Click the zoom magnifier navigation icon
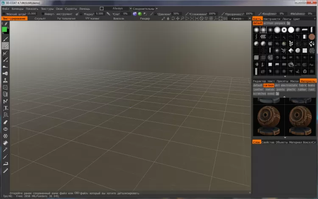Screen dimensions: 318x199 pyautogui.click(x=182, y=19)
